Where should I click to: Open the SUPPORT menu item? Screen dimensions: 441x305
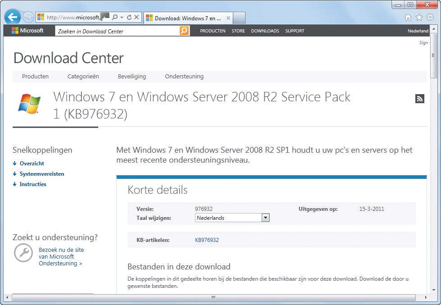click(x=295, y=31)
